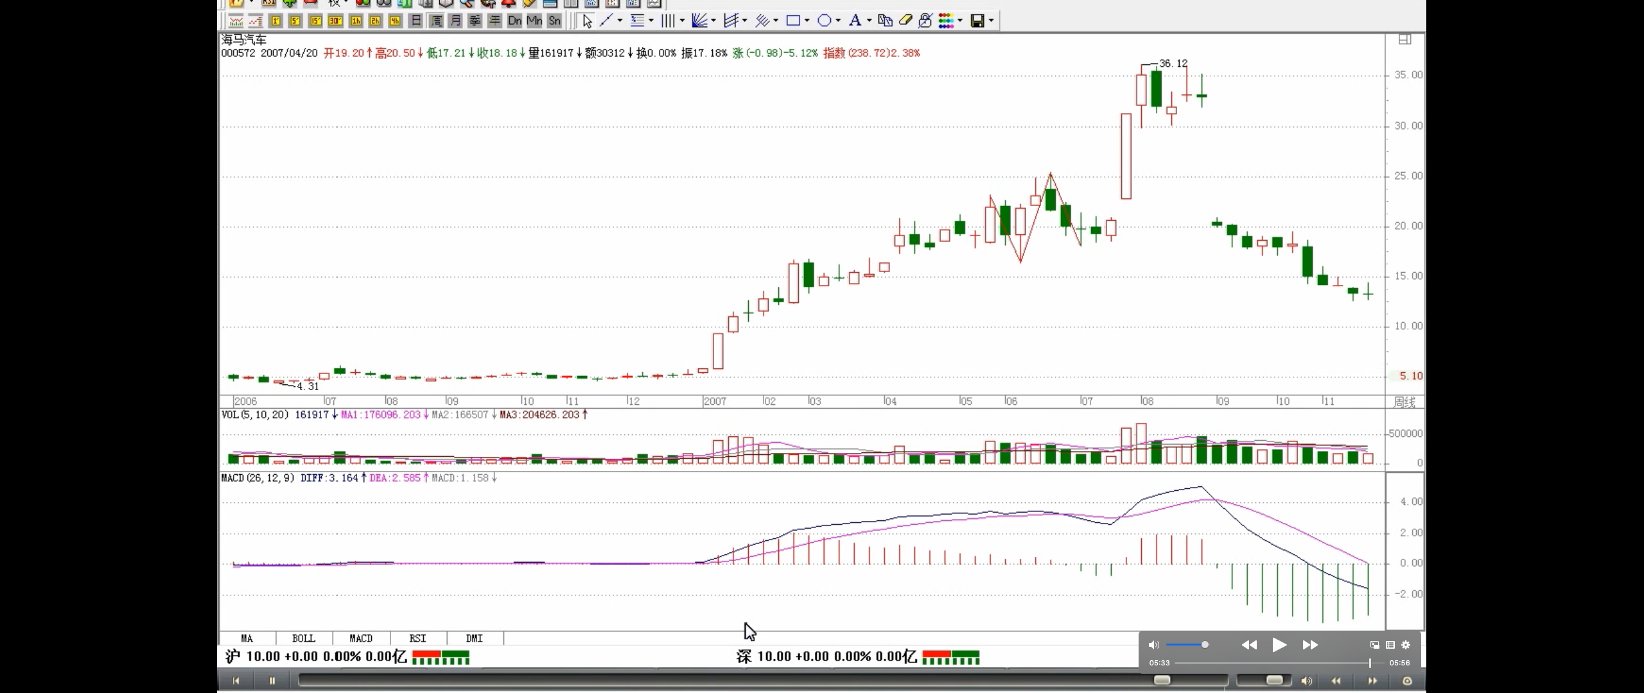
Task: Open the BOLL indicator tab
Action: 304,638
